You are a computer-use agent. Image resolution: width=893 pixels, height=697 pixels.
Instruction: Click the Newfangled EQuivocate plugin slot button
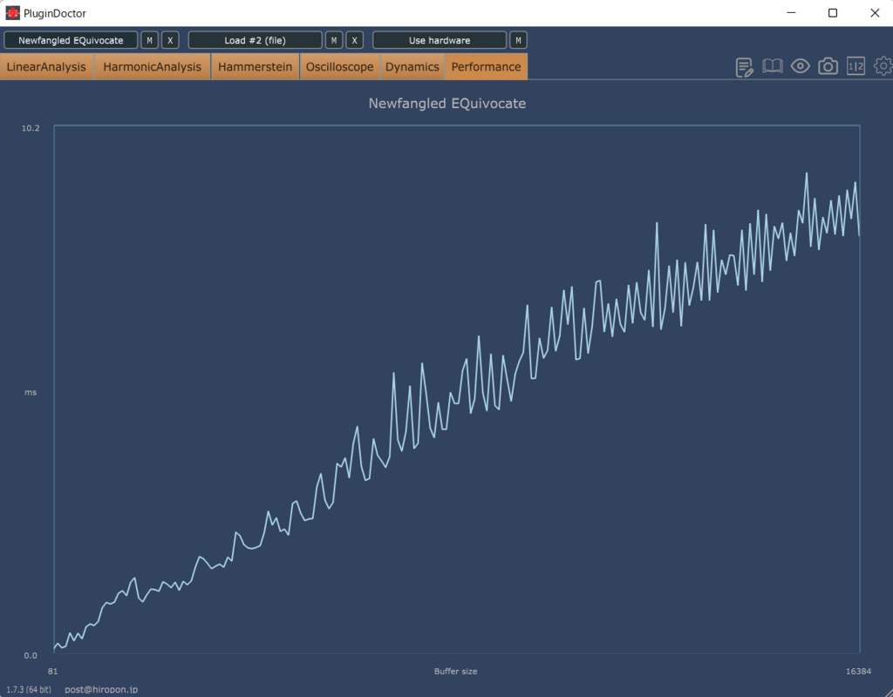click(x=71, y=40)
